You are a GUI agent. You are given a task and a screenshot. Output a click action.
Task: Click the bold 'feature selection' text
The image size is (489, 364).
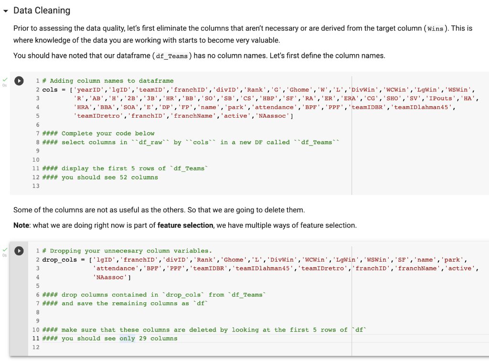185,225
